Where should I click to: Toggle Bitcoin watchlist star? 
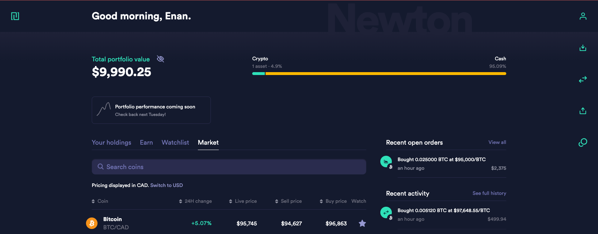click(362, 223)
